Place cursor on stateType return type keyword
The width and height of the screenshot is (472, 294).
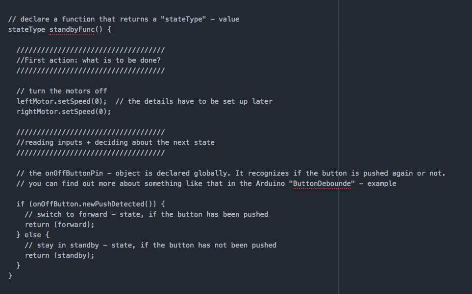click(x=26, y=29)
